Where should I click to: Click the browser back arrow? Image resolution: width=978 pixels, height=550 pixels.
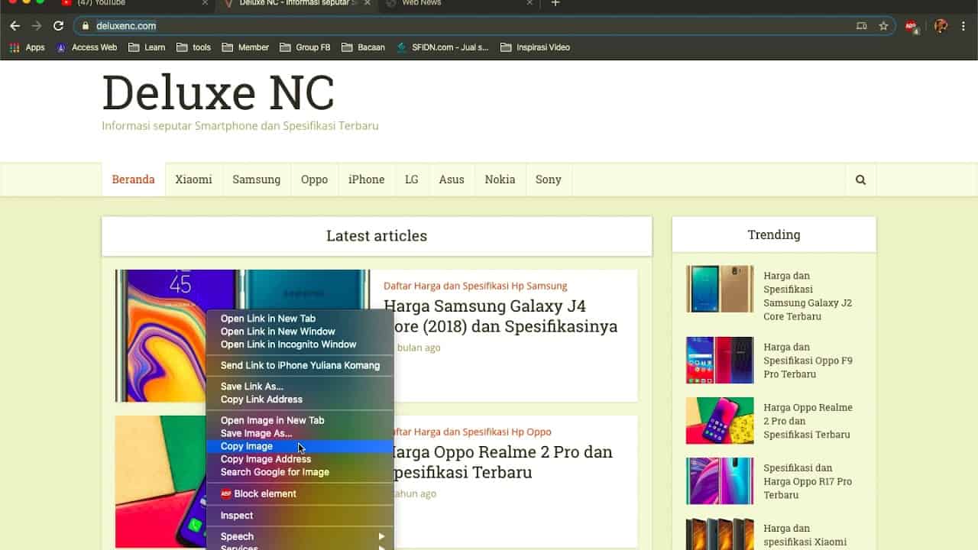point(15,26)
